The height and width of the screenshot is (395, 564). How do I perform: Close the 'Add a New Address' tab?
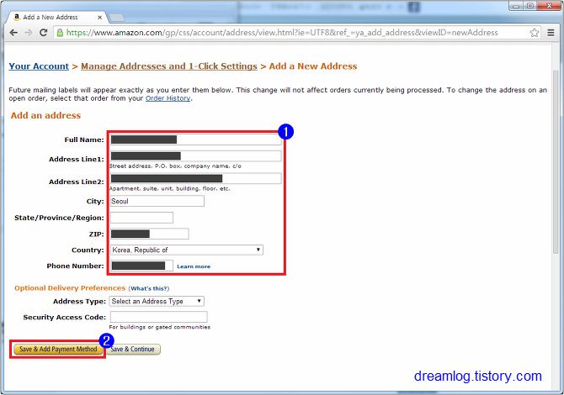99,18
